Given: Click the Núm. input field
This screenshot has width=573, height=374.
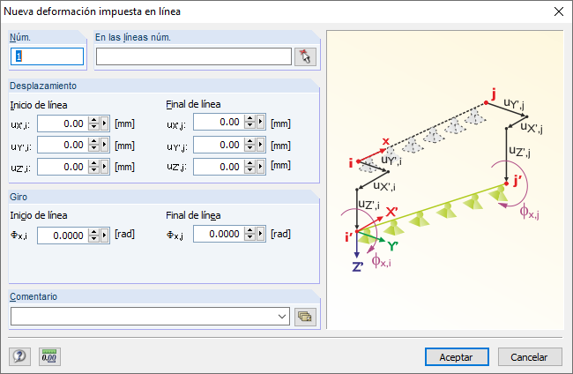Looking at the screenshot, I should tap(47, 56).
